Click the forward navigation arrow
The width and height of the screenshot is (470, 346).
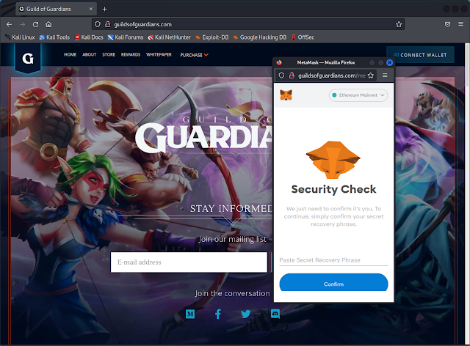(x=22, y=24)
